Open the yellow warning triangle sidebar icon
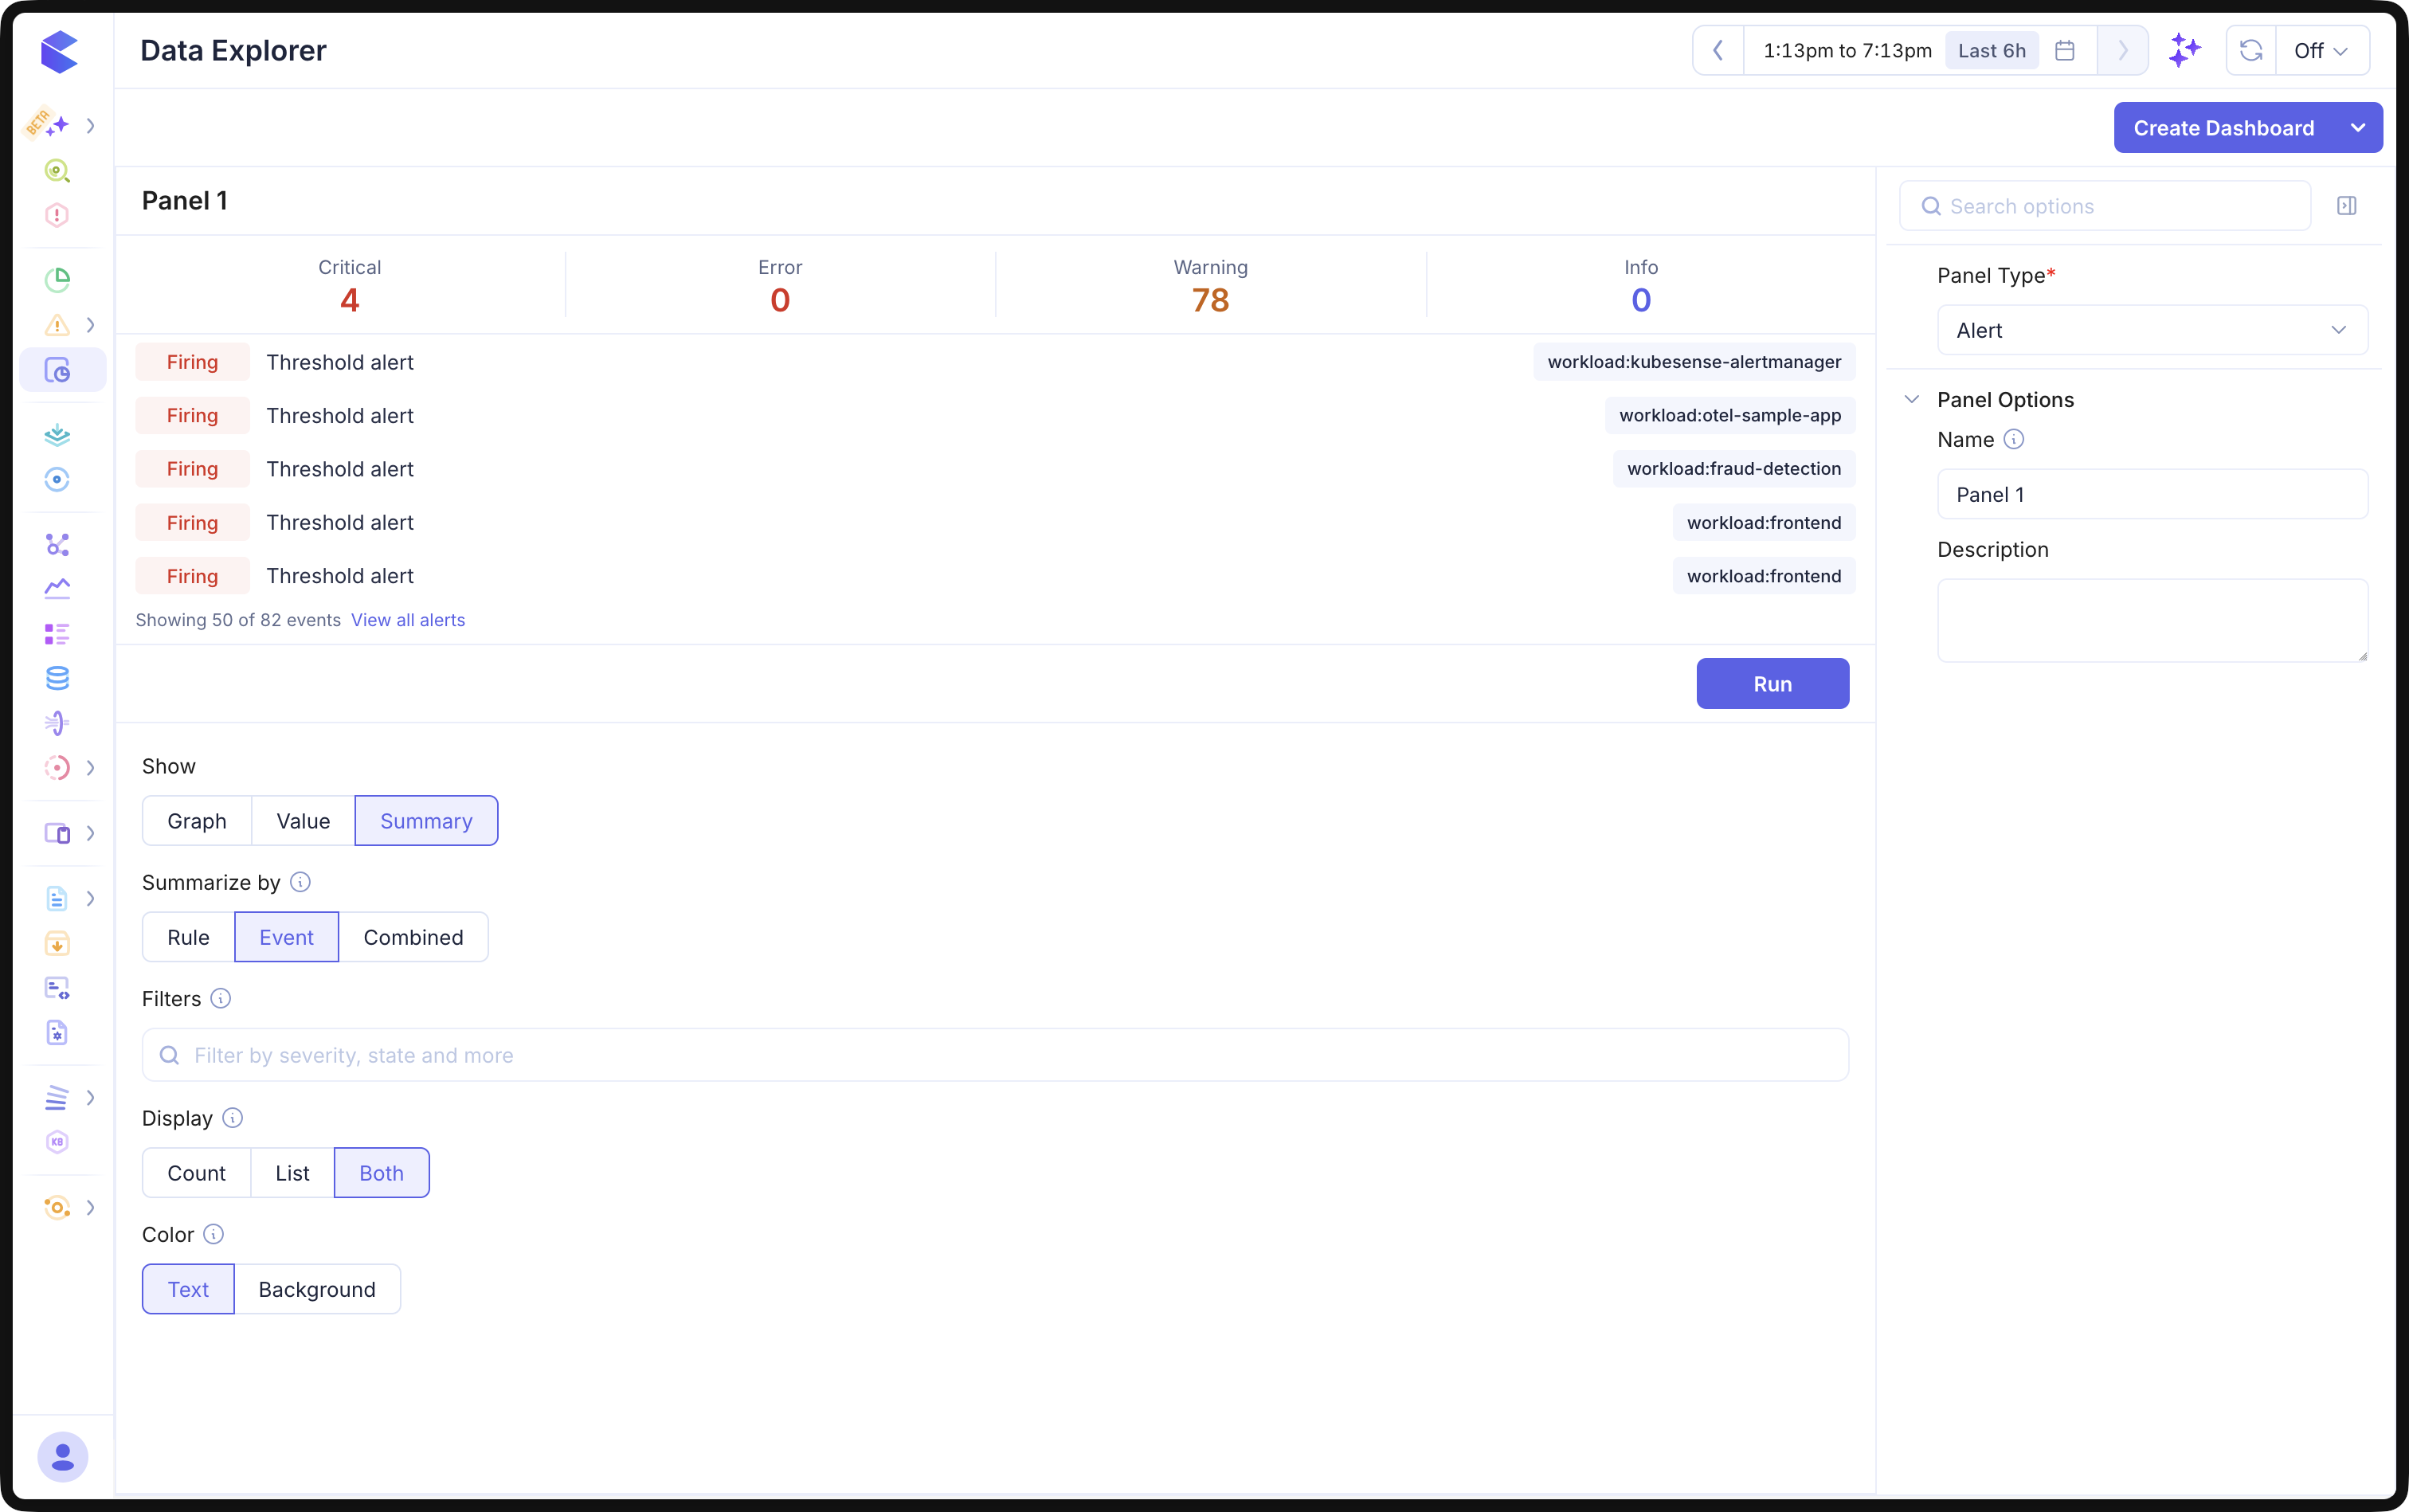 [x=57, y=325]
